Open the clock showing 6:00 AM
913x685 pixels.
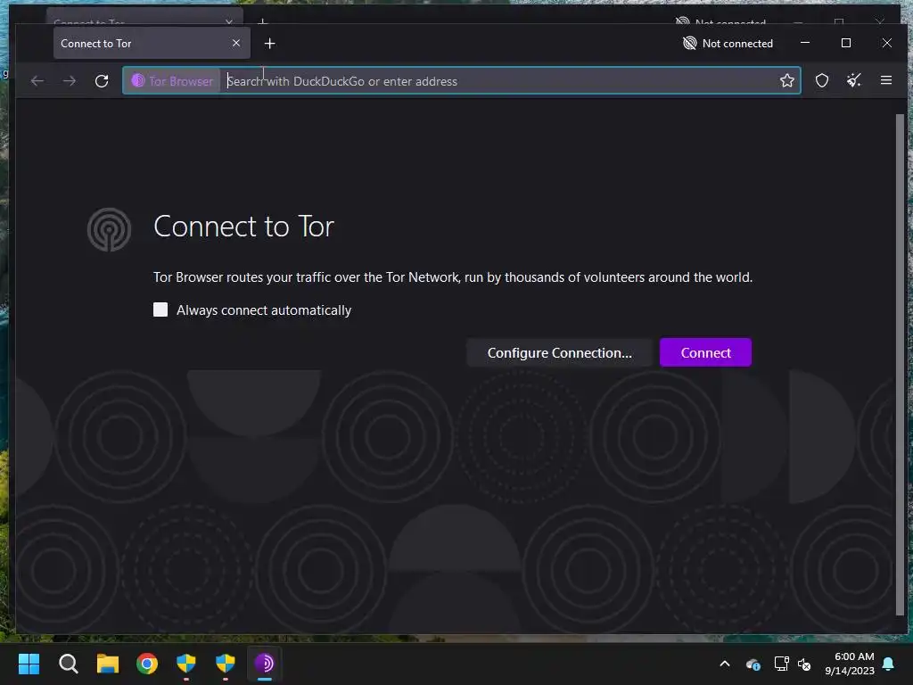pos(850,664)
